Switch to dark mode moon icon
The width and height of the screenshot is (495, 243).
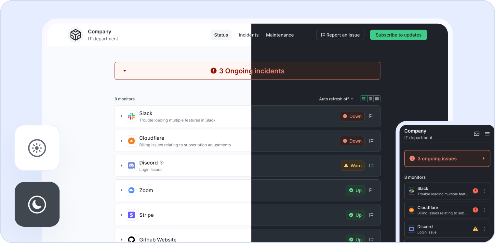(37, 204)
